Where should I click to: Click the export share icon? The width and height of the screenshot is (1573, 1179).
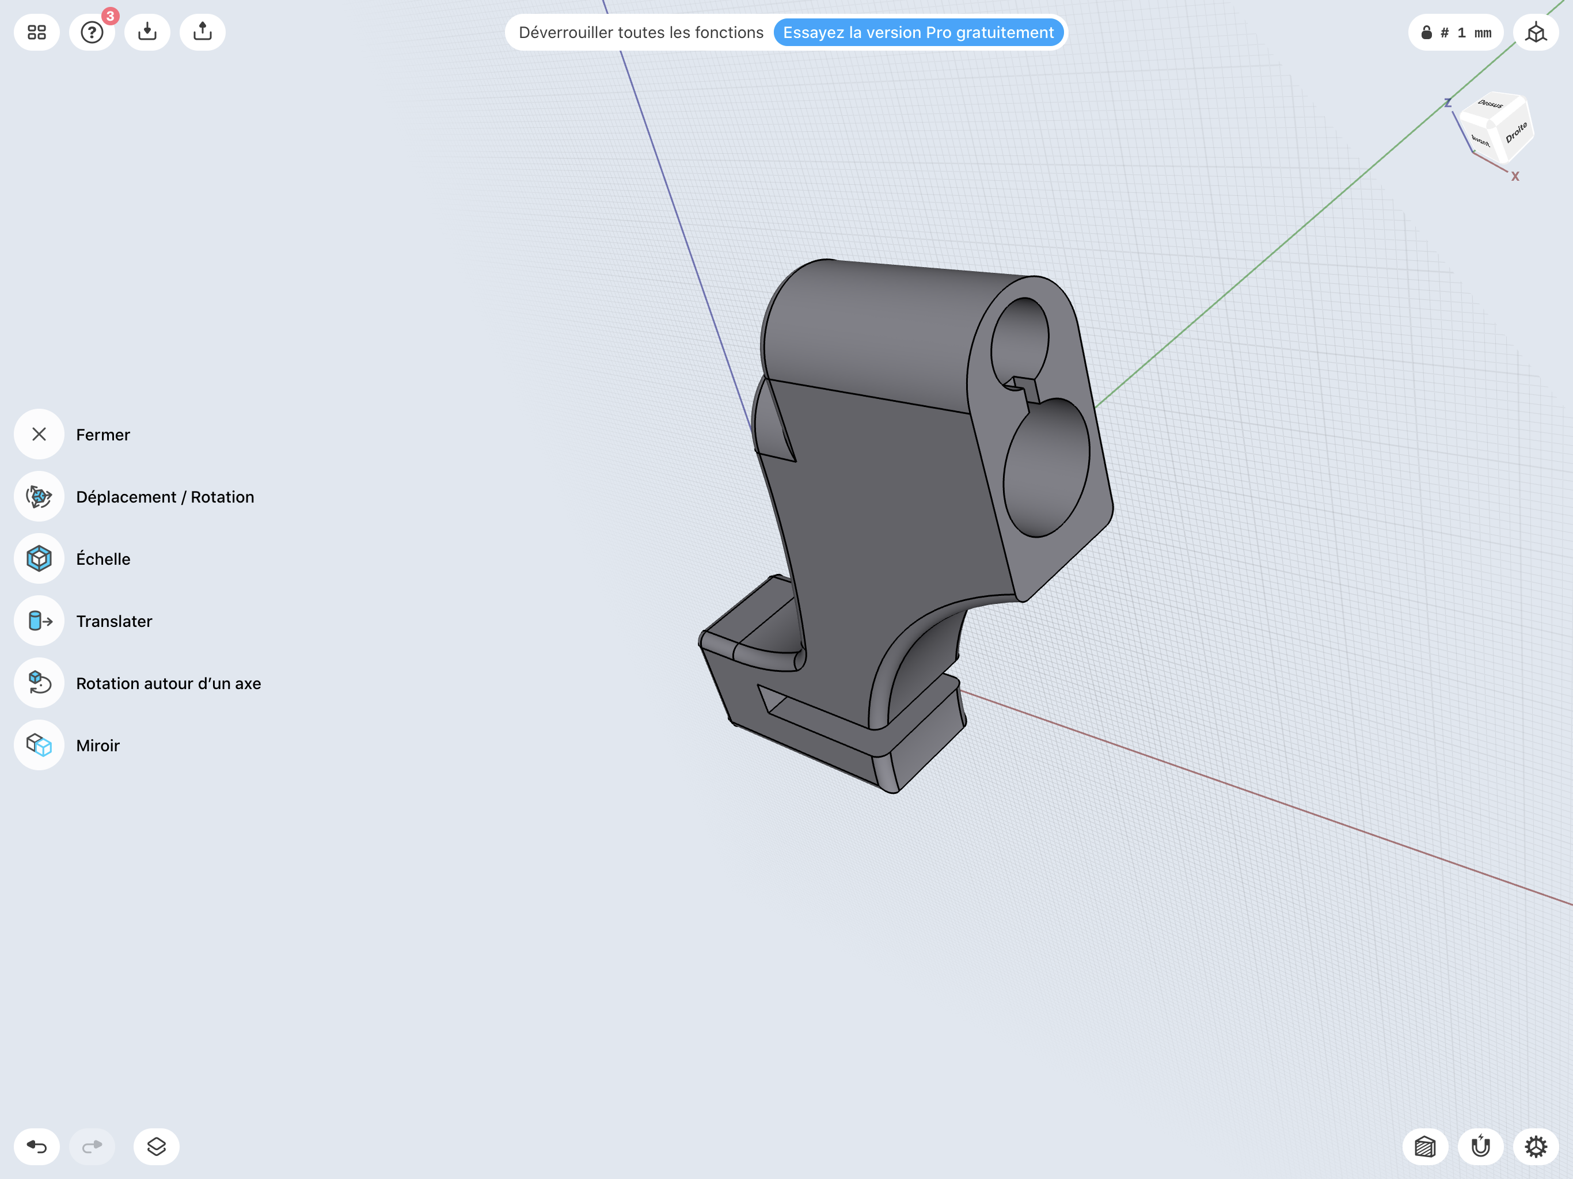point(203,32)
